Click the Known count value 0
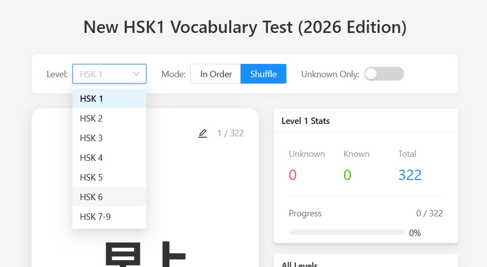This screenshot has width=487, height=267. point(347,175)
